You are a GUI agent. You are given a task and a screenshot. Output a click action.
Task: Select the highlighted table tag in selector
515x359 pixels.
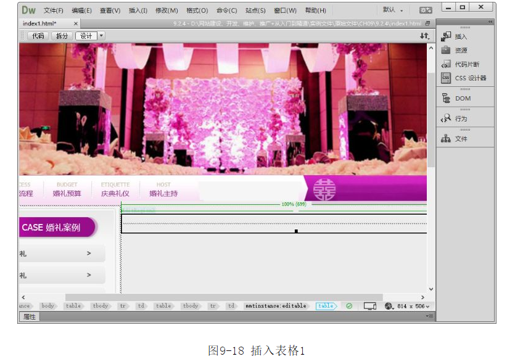click(326, 306)
